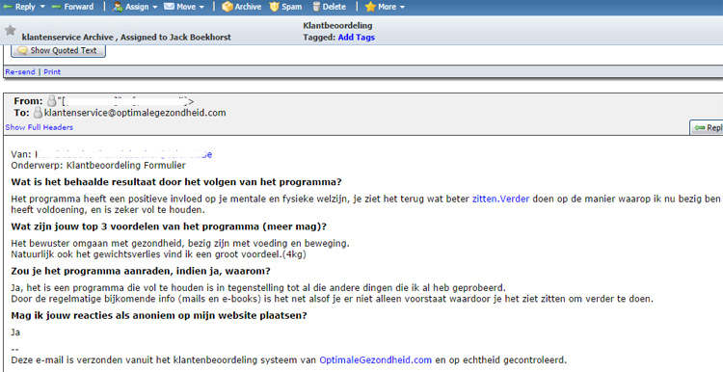This screenshot has height=372, width=723.
Task: Click the Add Tags link
Action: click(356, 38)
